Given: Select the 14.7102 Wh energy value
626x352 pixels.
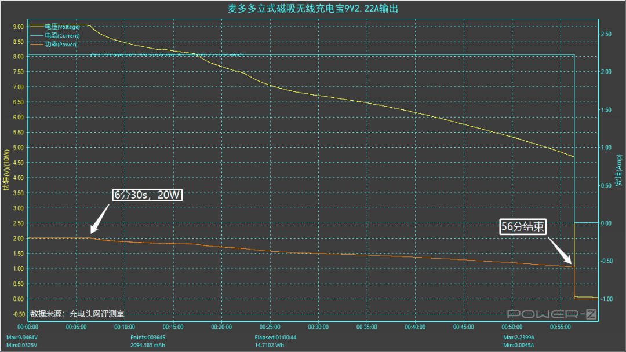Looking at the screenshot, I should (x=270, y=345).
